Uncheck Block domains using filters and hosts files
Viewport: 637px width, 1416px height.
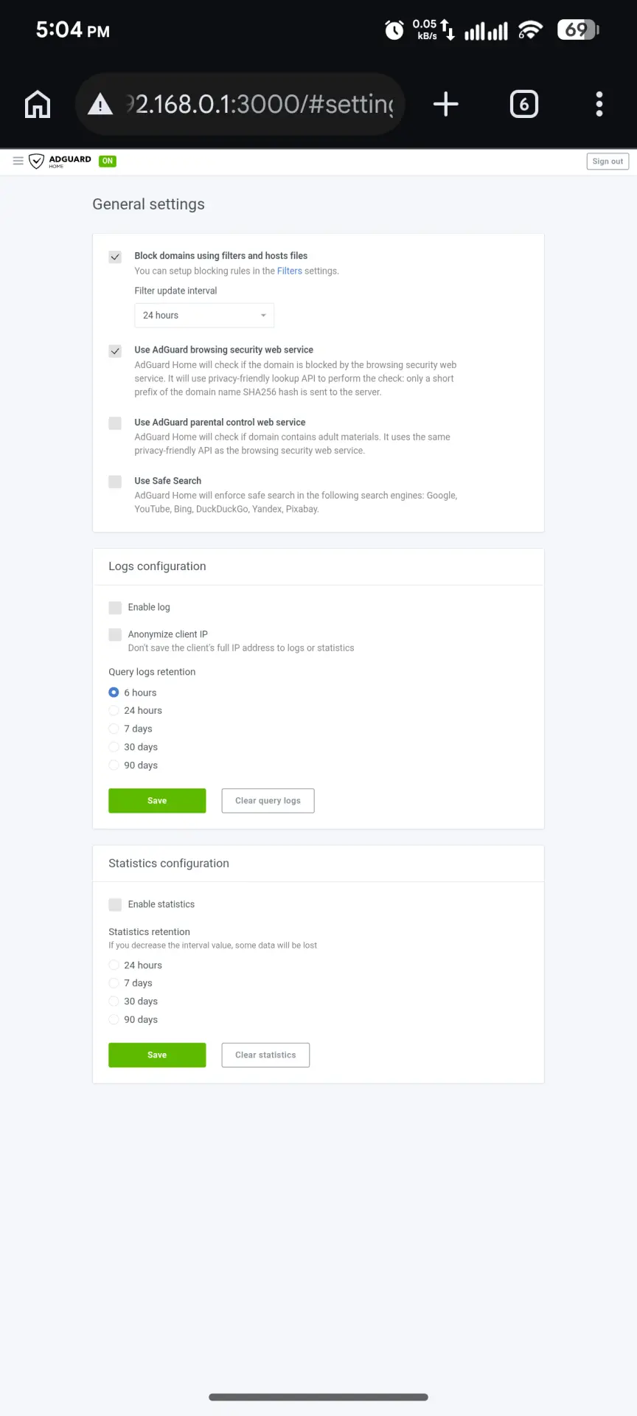pyautogui.click(x=115, y=257)
